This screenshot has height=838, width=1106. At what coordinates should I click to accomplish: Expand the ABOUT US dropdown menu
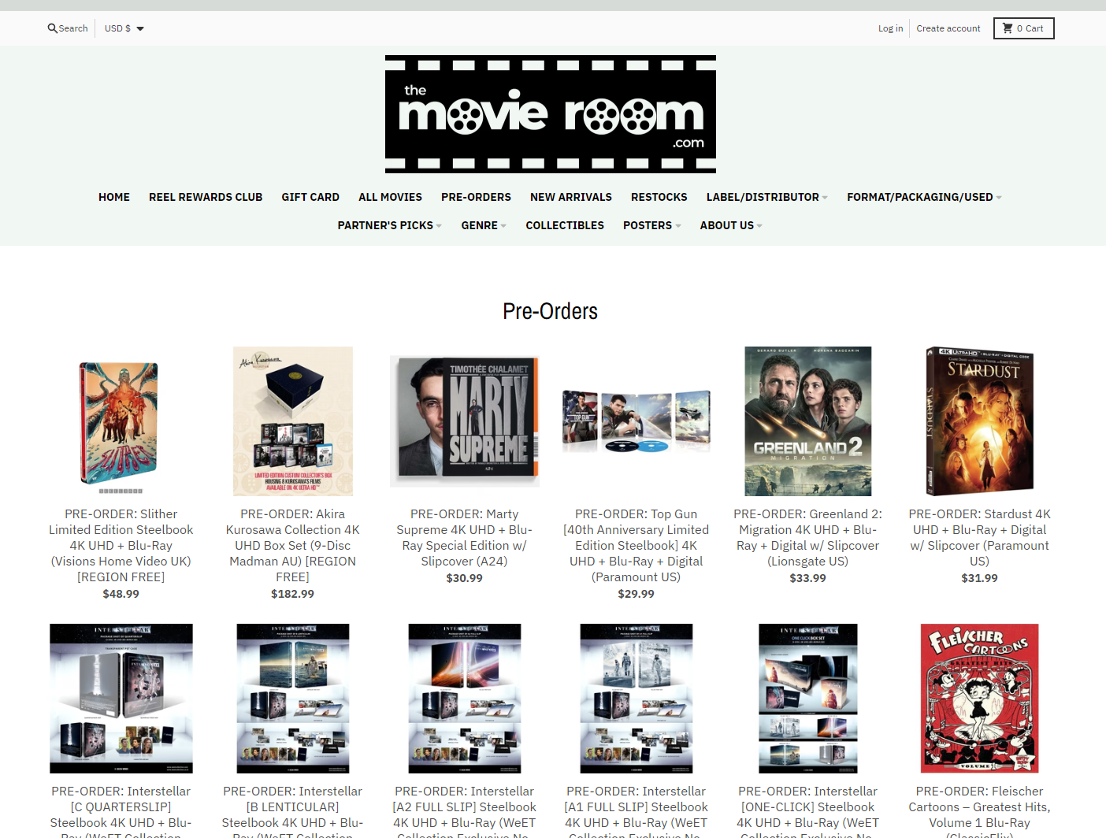[731, 225]
